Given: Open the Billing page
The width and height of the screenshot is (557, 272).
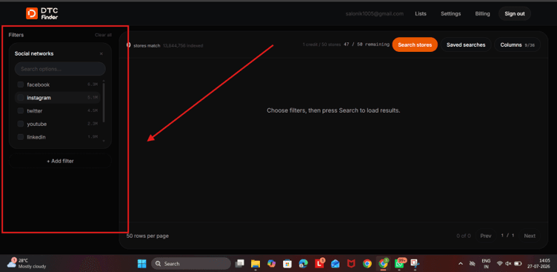Looking at the screenshot, I should coord(482,14).
